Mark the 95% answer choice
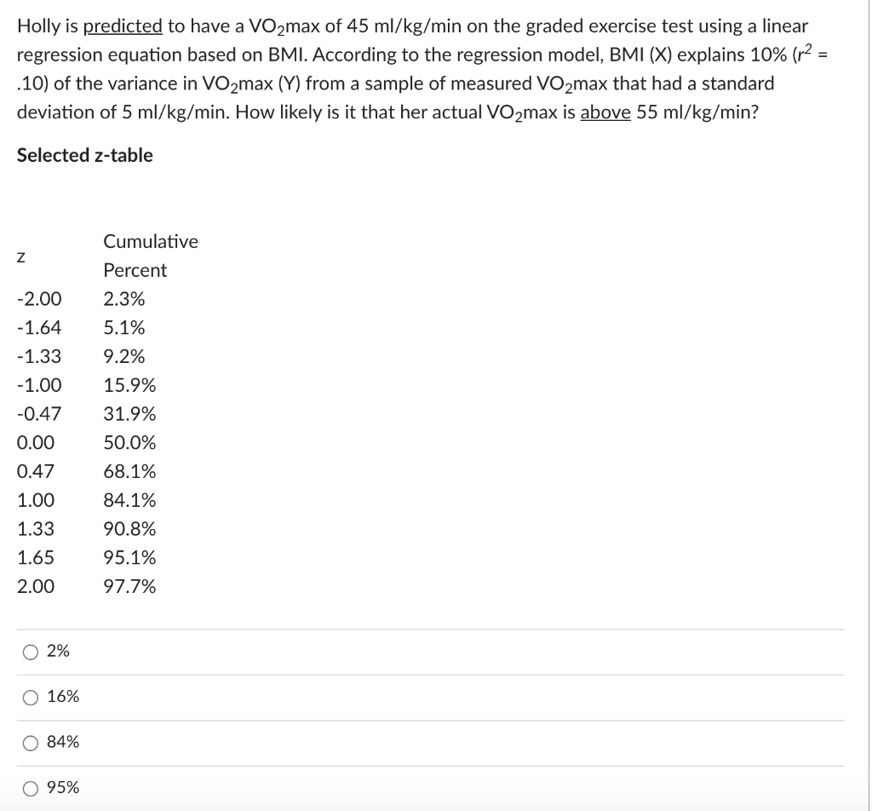 pos(31,789)
